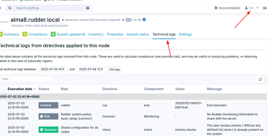The image size is (270, 136).
Task: Sort by the Rule column header
Action: 64,89
